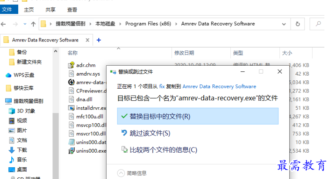Select the adr.chm help file icon

72,65
